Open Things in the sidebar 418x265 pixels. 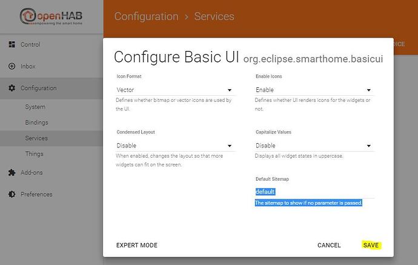(34, 154)
